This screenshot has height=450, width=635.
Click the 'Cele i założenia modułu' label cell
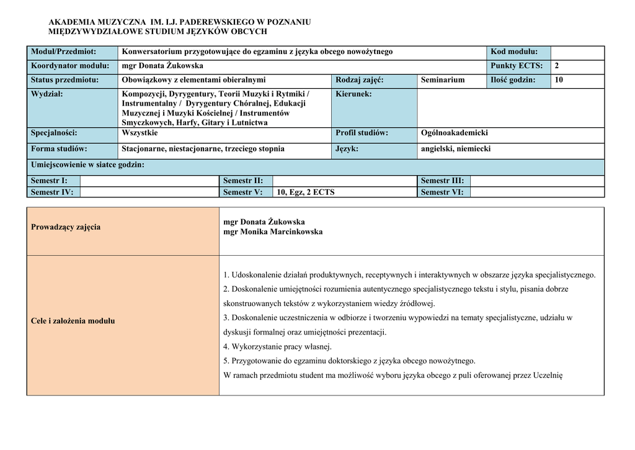tap(73, 321)
